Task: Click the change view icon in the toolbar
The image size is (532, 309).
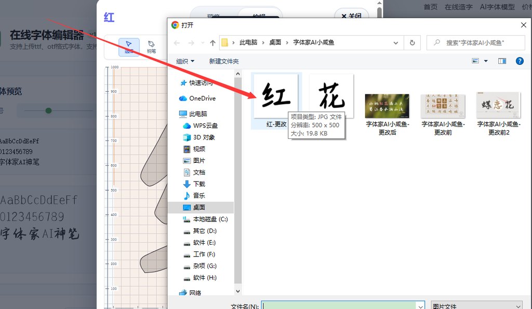Action: tap(476, 61)
